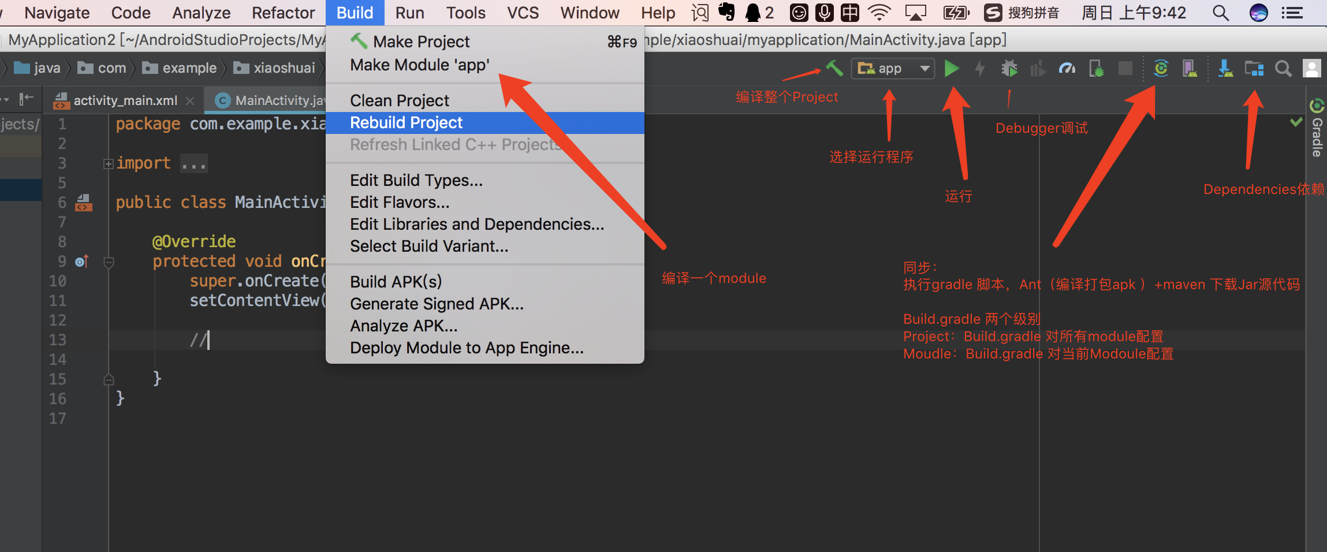1327x552 pixels.
Task: Launch the Profiler gauge icon
Action: tap(1066, 68)
